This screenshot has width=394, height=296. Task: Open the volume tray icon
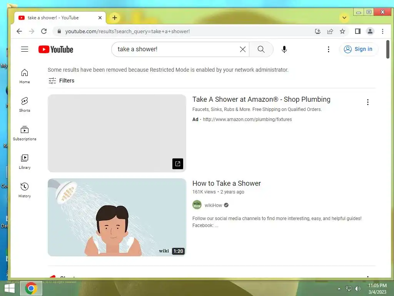358,289
